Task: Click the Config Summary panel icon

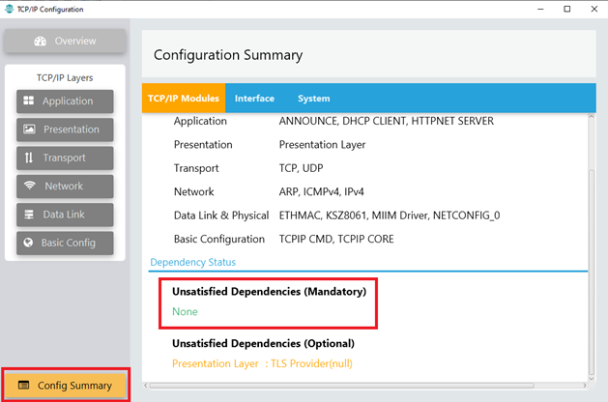Action: tap(23, 385)
